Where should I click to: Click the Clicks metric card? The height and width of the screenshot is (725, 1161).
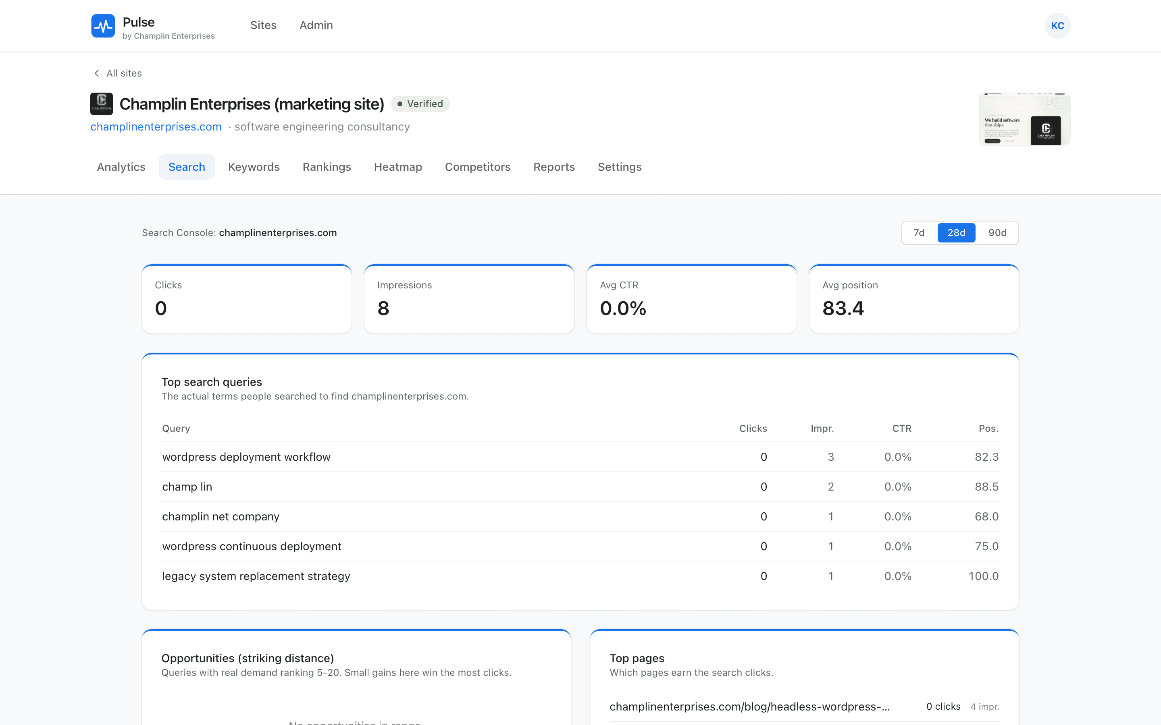247,299
